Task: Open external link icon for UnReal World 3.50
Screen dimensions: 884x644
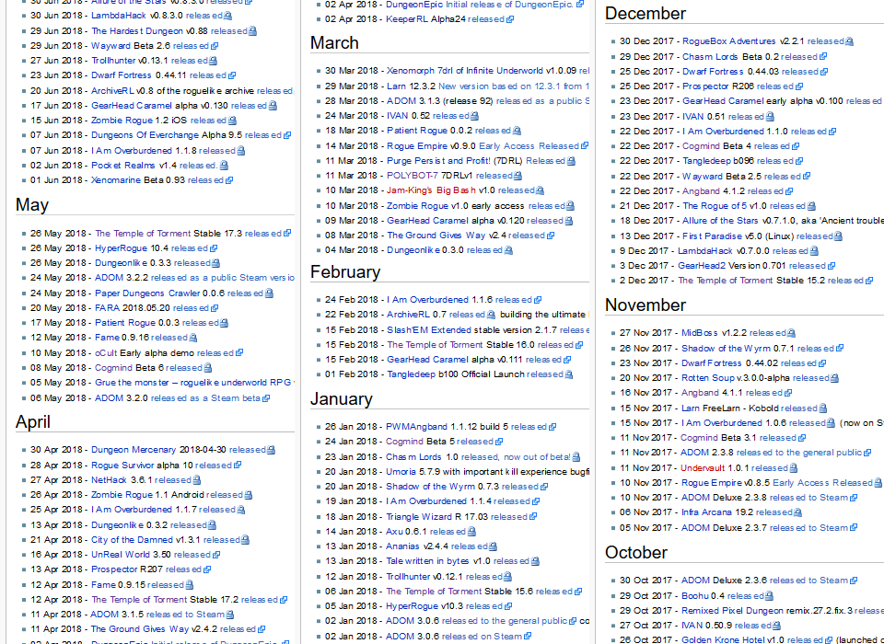Action: [216, 555]
